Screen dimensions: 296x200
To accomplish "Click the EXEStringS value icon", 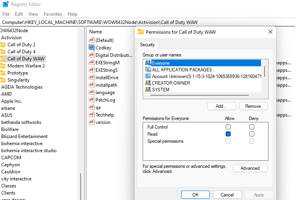I will [x=91, y=70].
